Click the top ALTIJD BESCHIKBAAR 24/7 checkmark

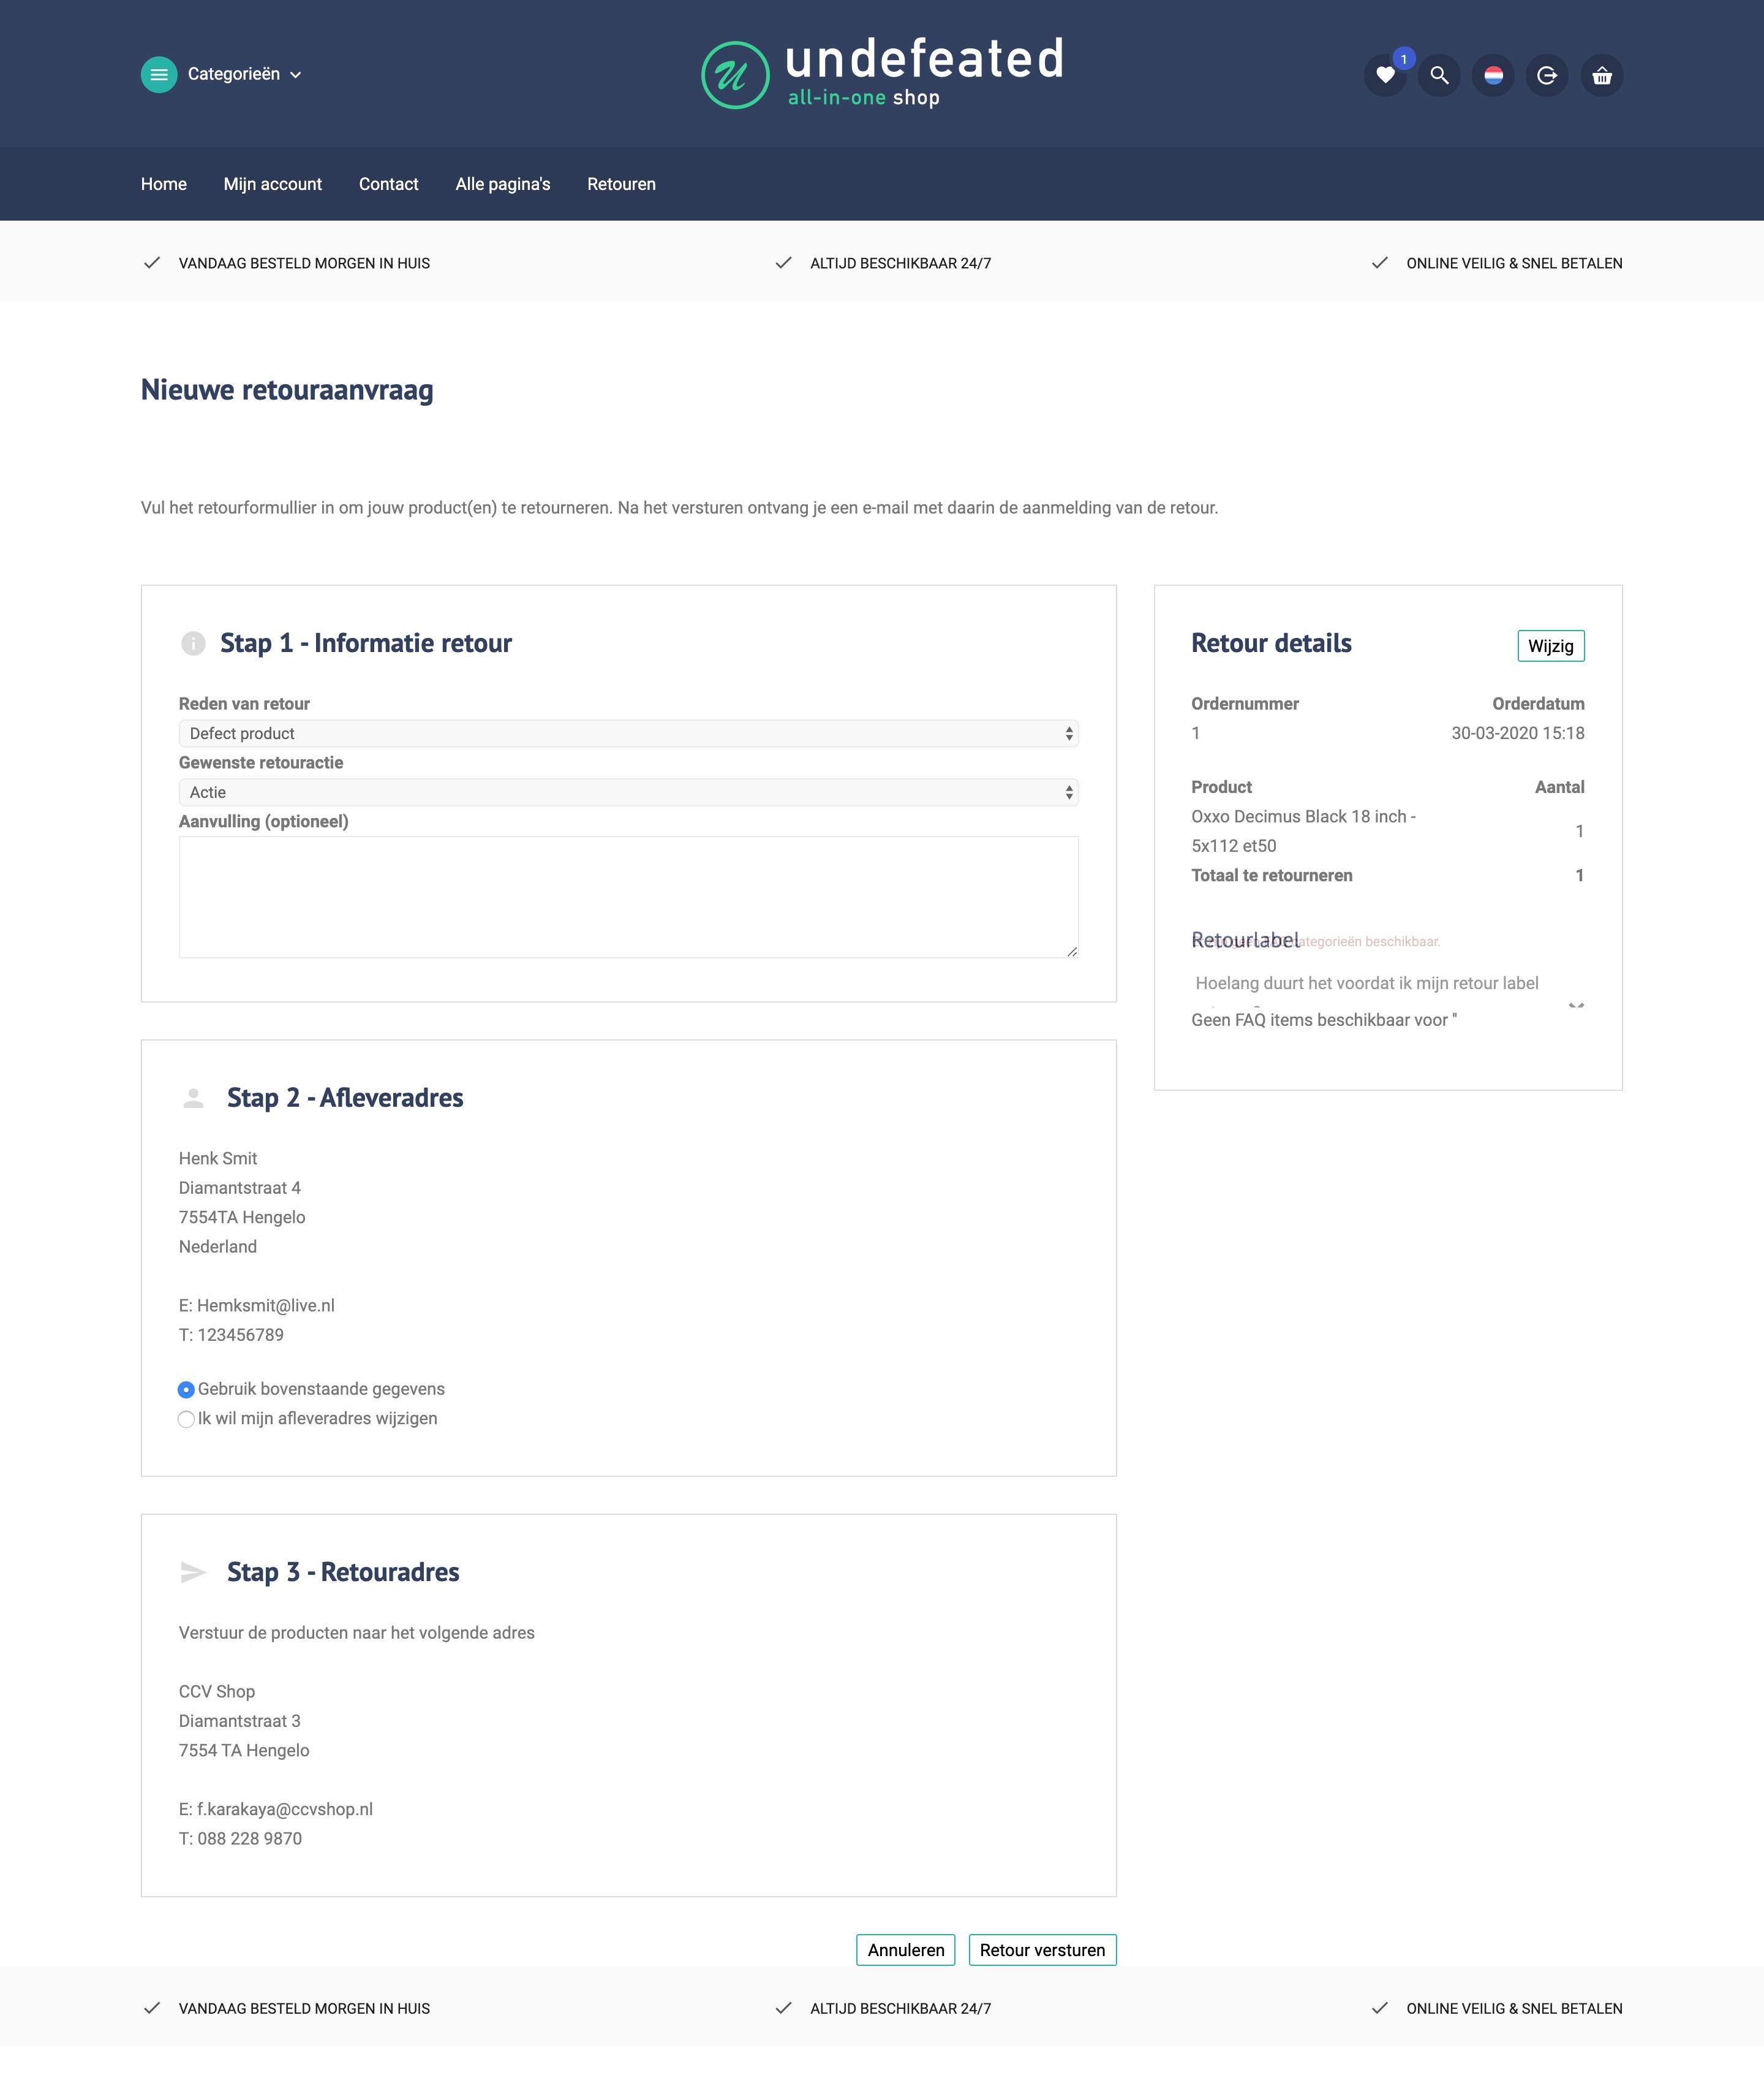(784, 263)
